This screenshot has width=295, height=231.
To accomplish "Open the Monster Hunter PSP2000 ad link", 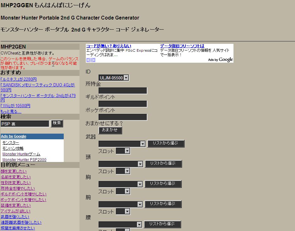I will (25, 159).
